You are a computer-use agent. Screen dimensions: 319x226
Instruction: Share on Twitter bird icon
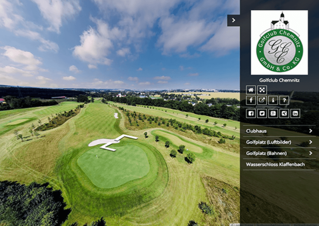262,113
